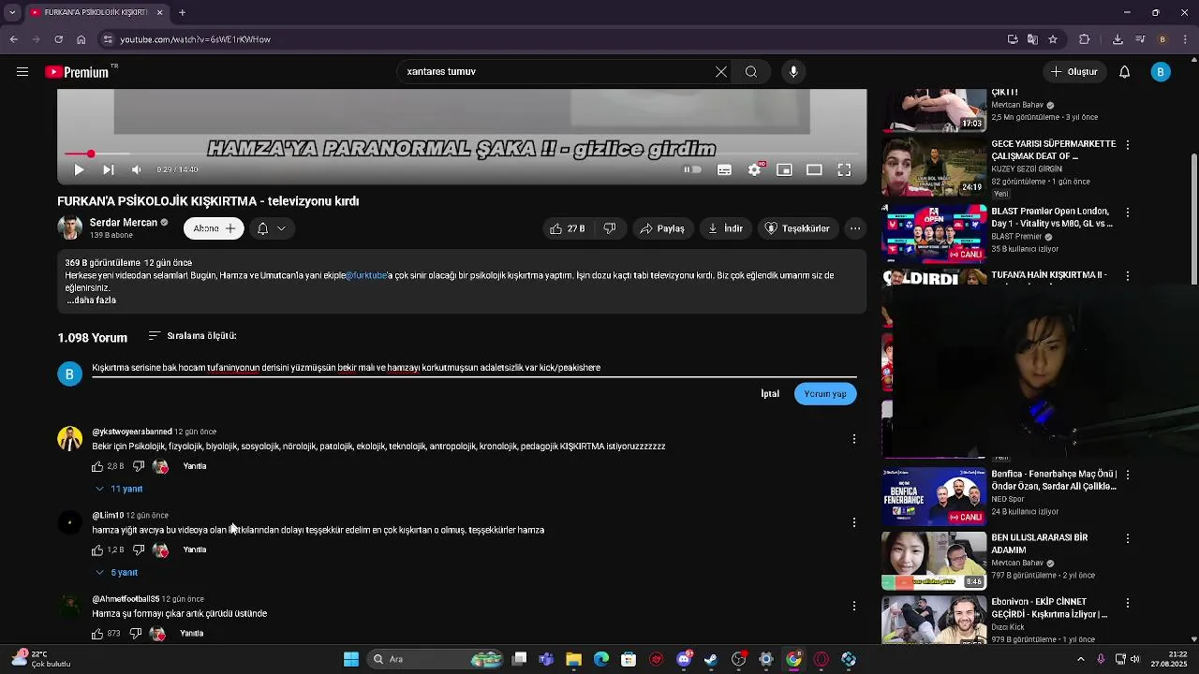Open more actions menu under video
This screenshot has height=674, width=1199.
(855, 228)
